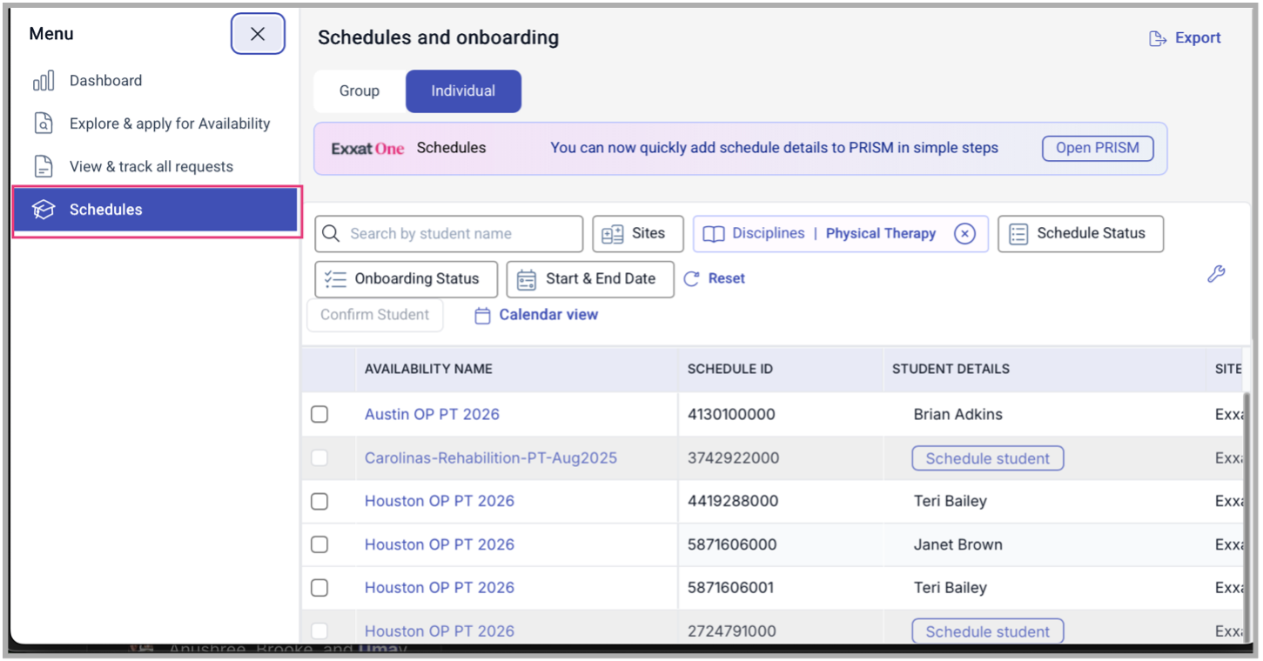The height and width of the screenshot is (661, 1263).
Task: Click the Reset refresh icon
Action: (x=691, y=277)
